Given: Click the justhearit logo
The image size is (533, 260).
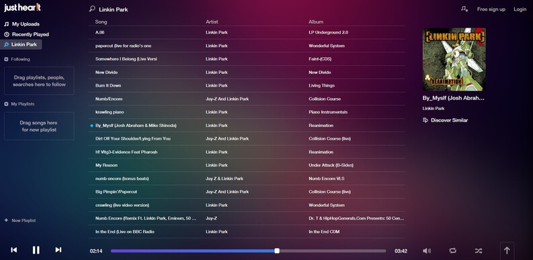Looking at the screenshot, I should 22,7.
